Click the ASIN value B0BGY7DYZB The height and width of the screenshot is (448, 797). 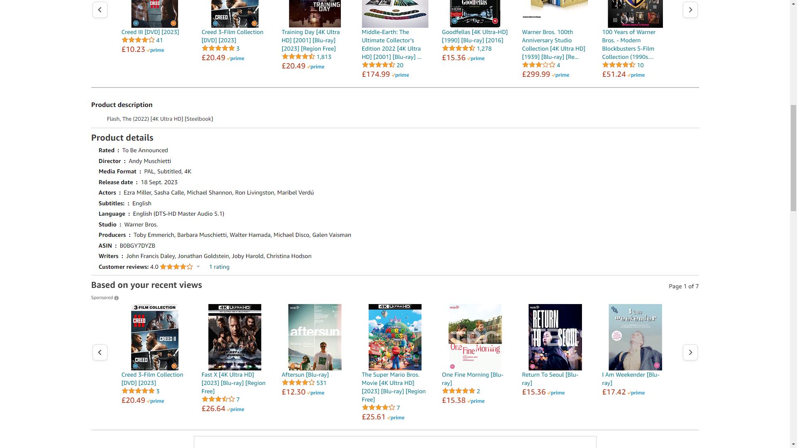click(x=137, y=246)
